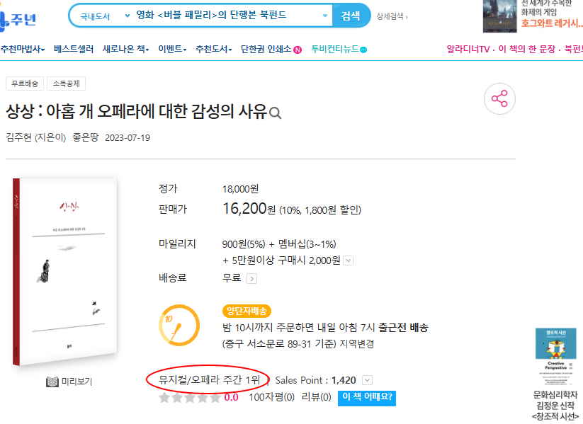Expand the search suggestions arrow
The width and height of the screenshot is (583, 424).
[x=325, y=16]
